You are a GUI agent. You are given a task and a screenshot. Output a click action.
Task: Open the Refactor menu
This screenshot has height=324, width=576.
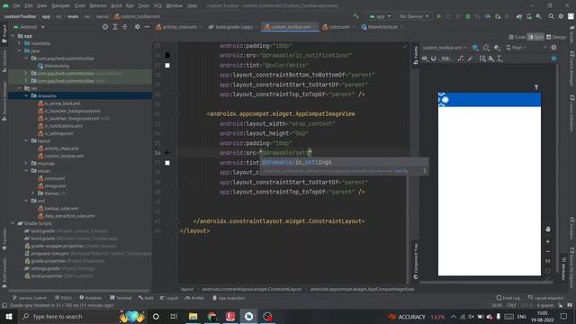(x=98, y=6)
